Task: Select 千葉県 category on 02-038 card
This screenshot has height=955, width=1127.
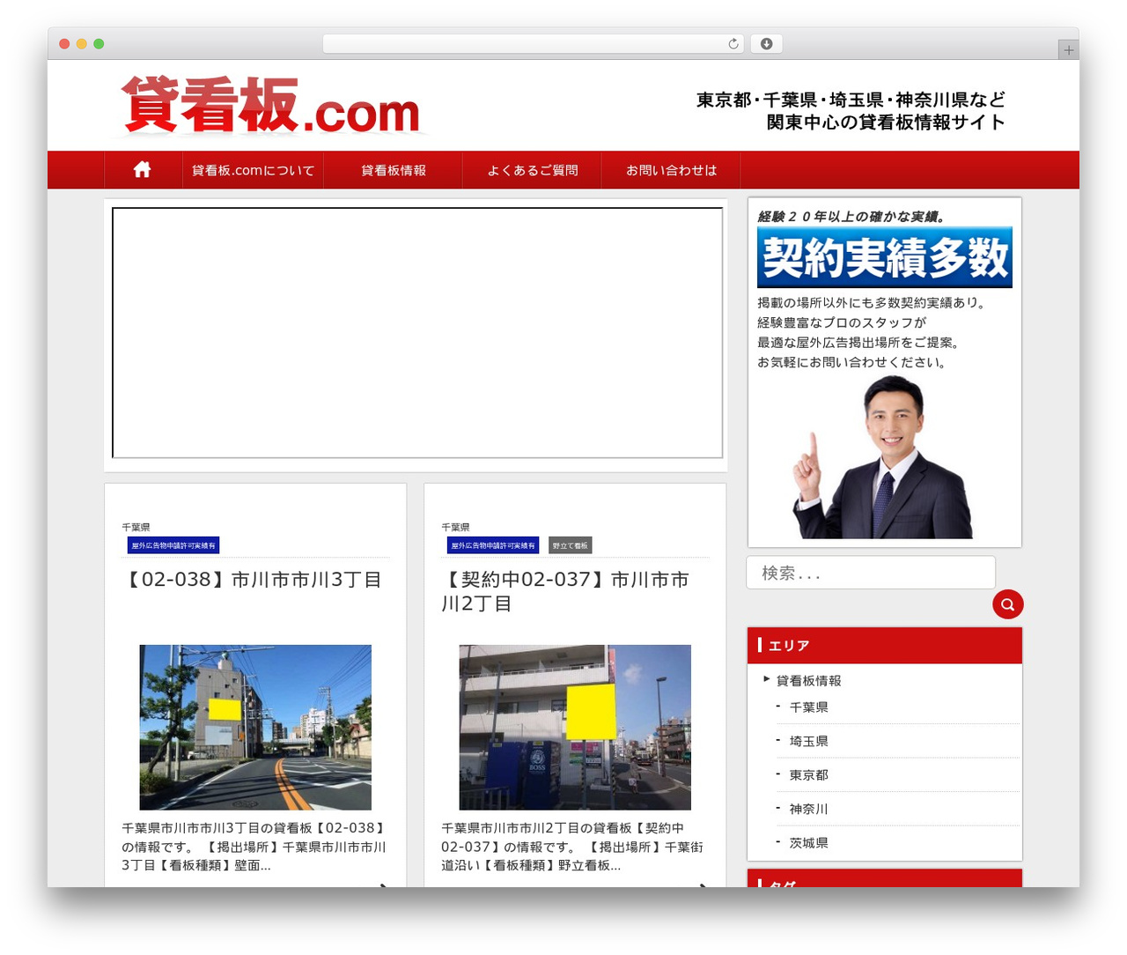Action: [x=136, y=527]
